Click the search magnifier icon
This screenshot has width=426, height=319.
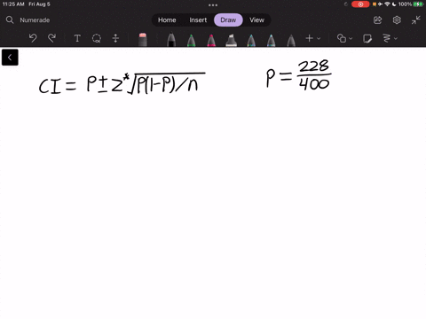pyautogui.click(x=10, y=19)
